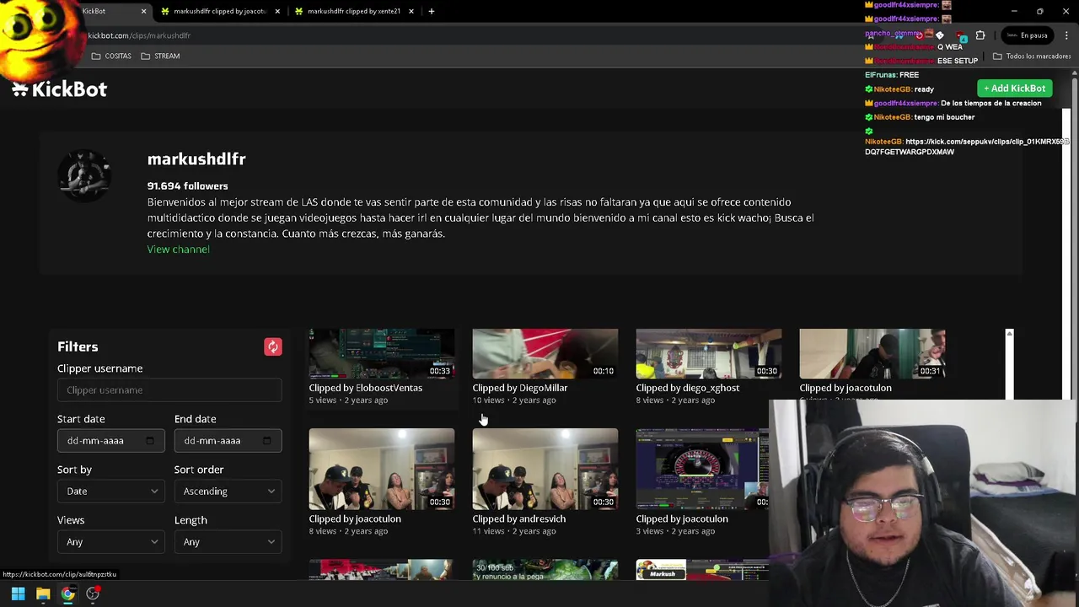
Task: Switch to tab clipped by xente21
Action: 353,11
